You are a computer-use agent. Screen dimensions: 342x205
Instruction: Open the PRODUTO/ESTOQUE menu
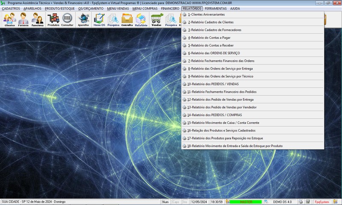tap(59, 9)
